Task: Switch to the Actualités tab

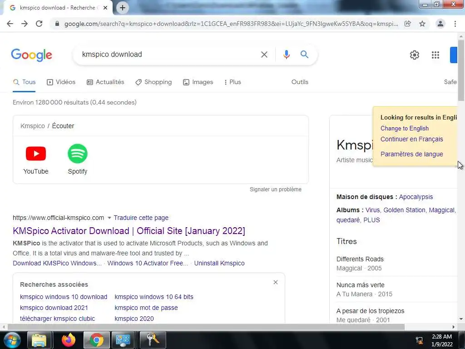Action: 105,82
